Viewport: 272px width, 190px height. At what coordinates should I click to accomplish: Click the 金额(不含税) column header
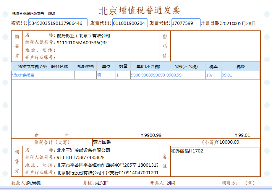point(186,66)
